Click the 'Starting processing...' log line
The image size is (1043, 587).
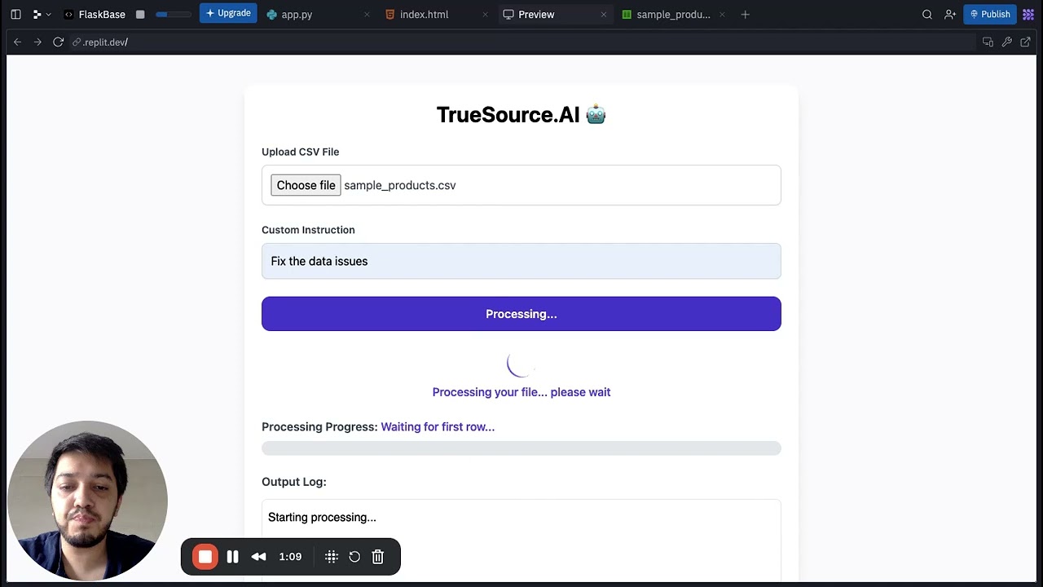[x=322, y=517]
